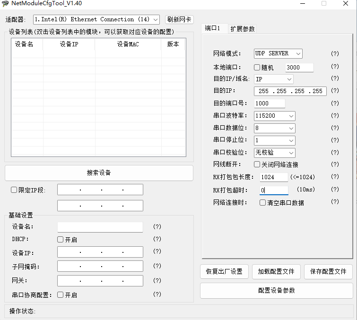Click the (?) help icon beside 网络模式
The image size is (357, 320).
click(x=335, y=54)
